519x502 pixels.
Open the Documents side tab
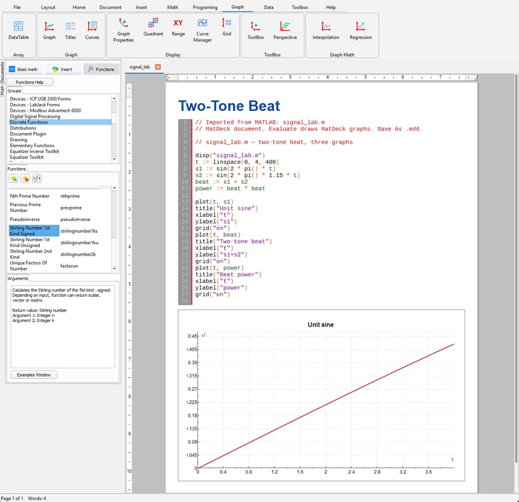(3, 72)
